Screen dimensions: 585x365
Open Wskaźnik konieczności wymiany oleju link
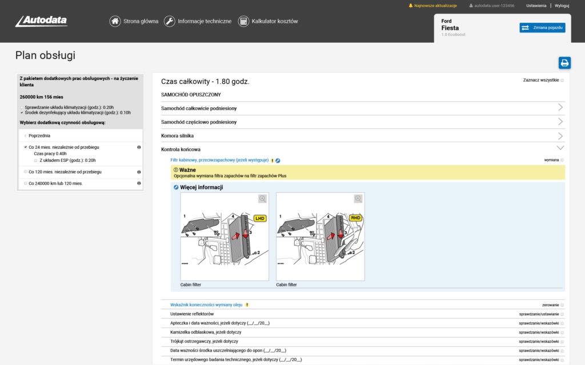point(206,305)
